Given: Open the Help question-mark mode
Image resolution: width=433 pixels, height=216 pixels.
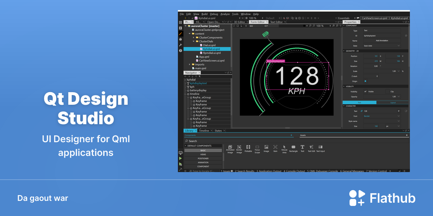Looking at the screenshot, I should click(180, 51).
